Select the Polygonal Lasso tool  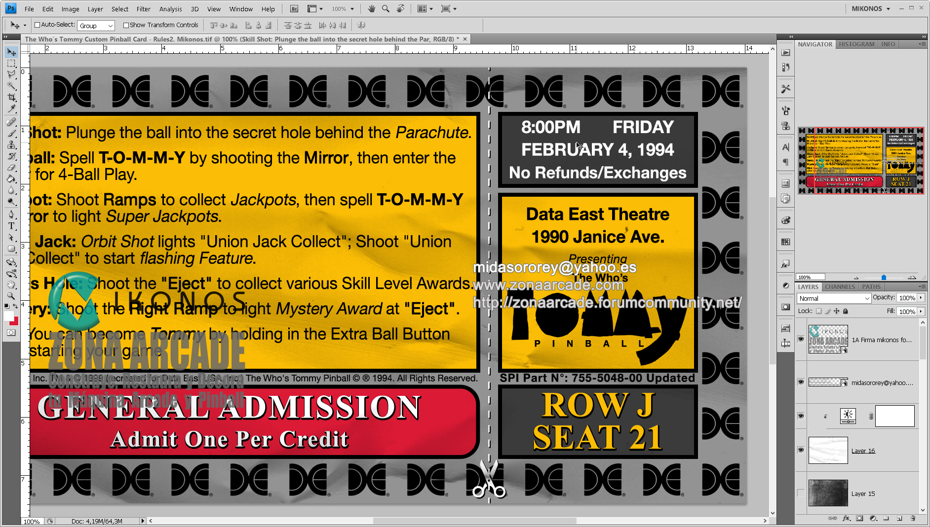11,74
